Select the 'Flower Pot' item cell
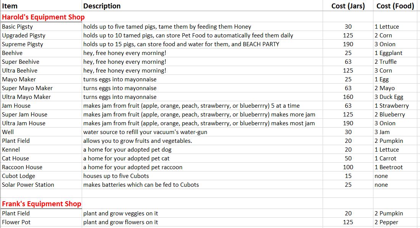This screenshot has height=228, width=420. [x=16, y=222]
